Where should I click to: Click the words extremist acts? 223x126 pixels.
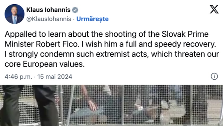[122, 54]
